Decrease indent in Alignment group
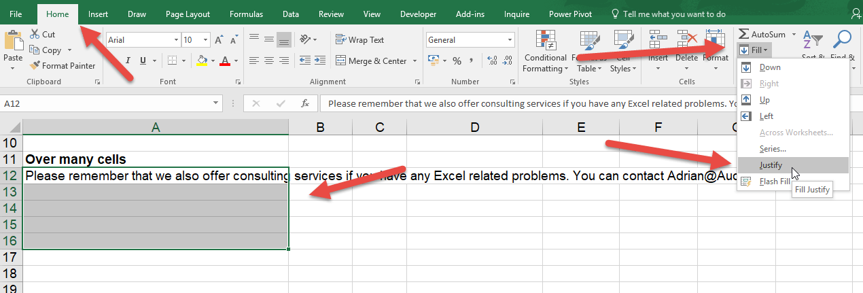Viewport: 863px width, 293px height. [x=306, y=61]
